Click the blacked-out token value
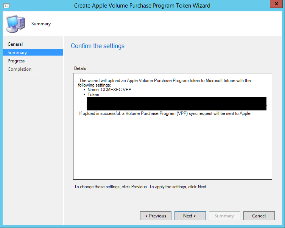 click(x=176, y=104)
